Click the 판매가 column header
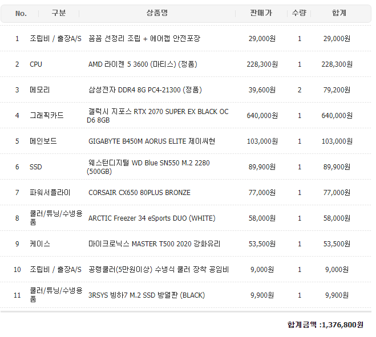This screenshot has width=376, height=337. pyautogui.click(x=261, y=13)
